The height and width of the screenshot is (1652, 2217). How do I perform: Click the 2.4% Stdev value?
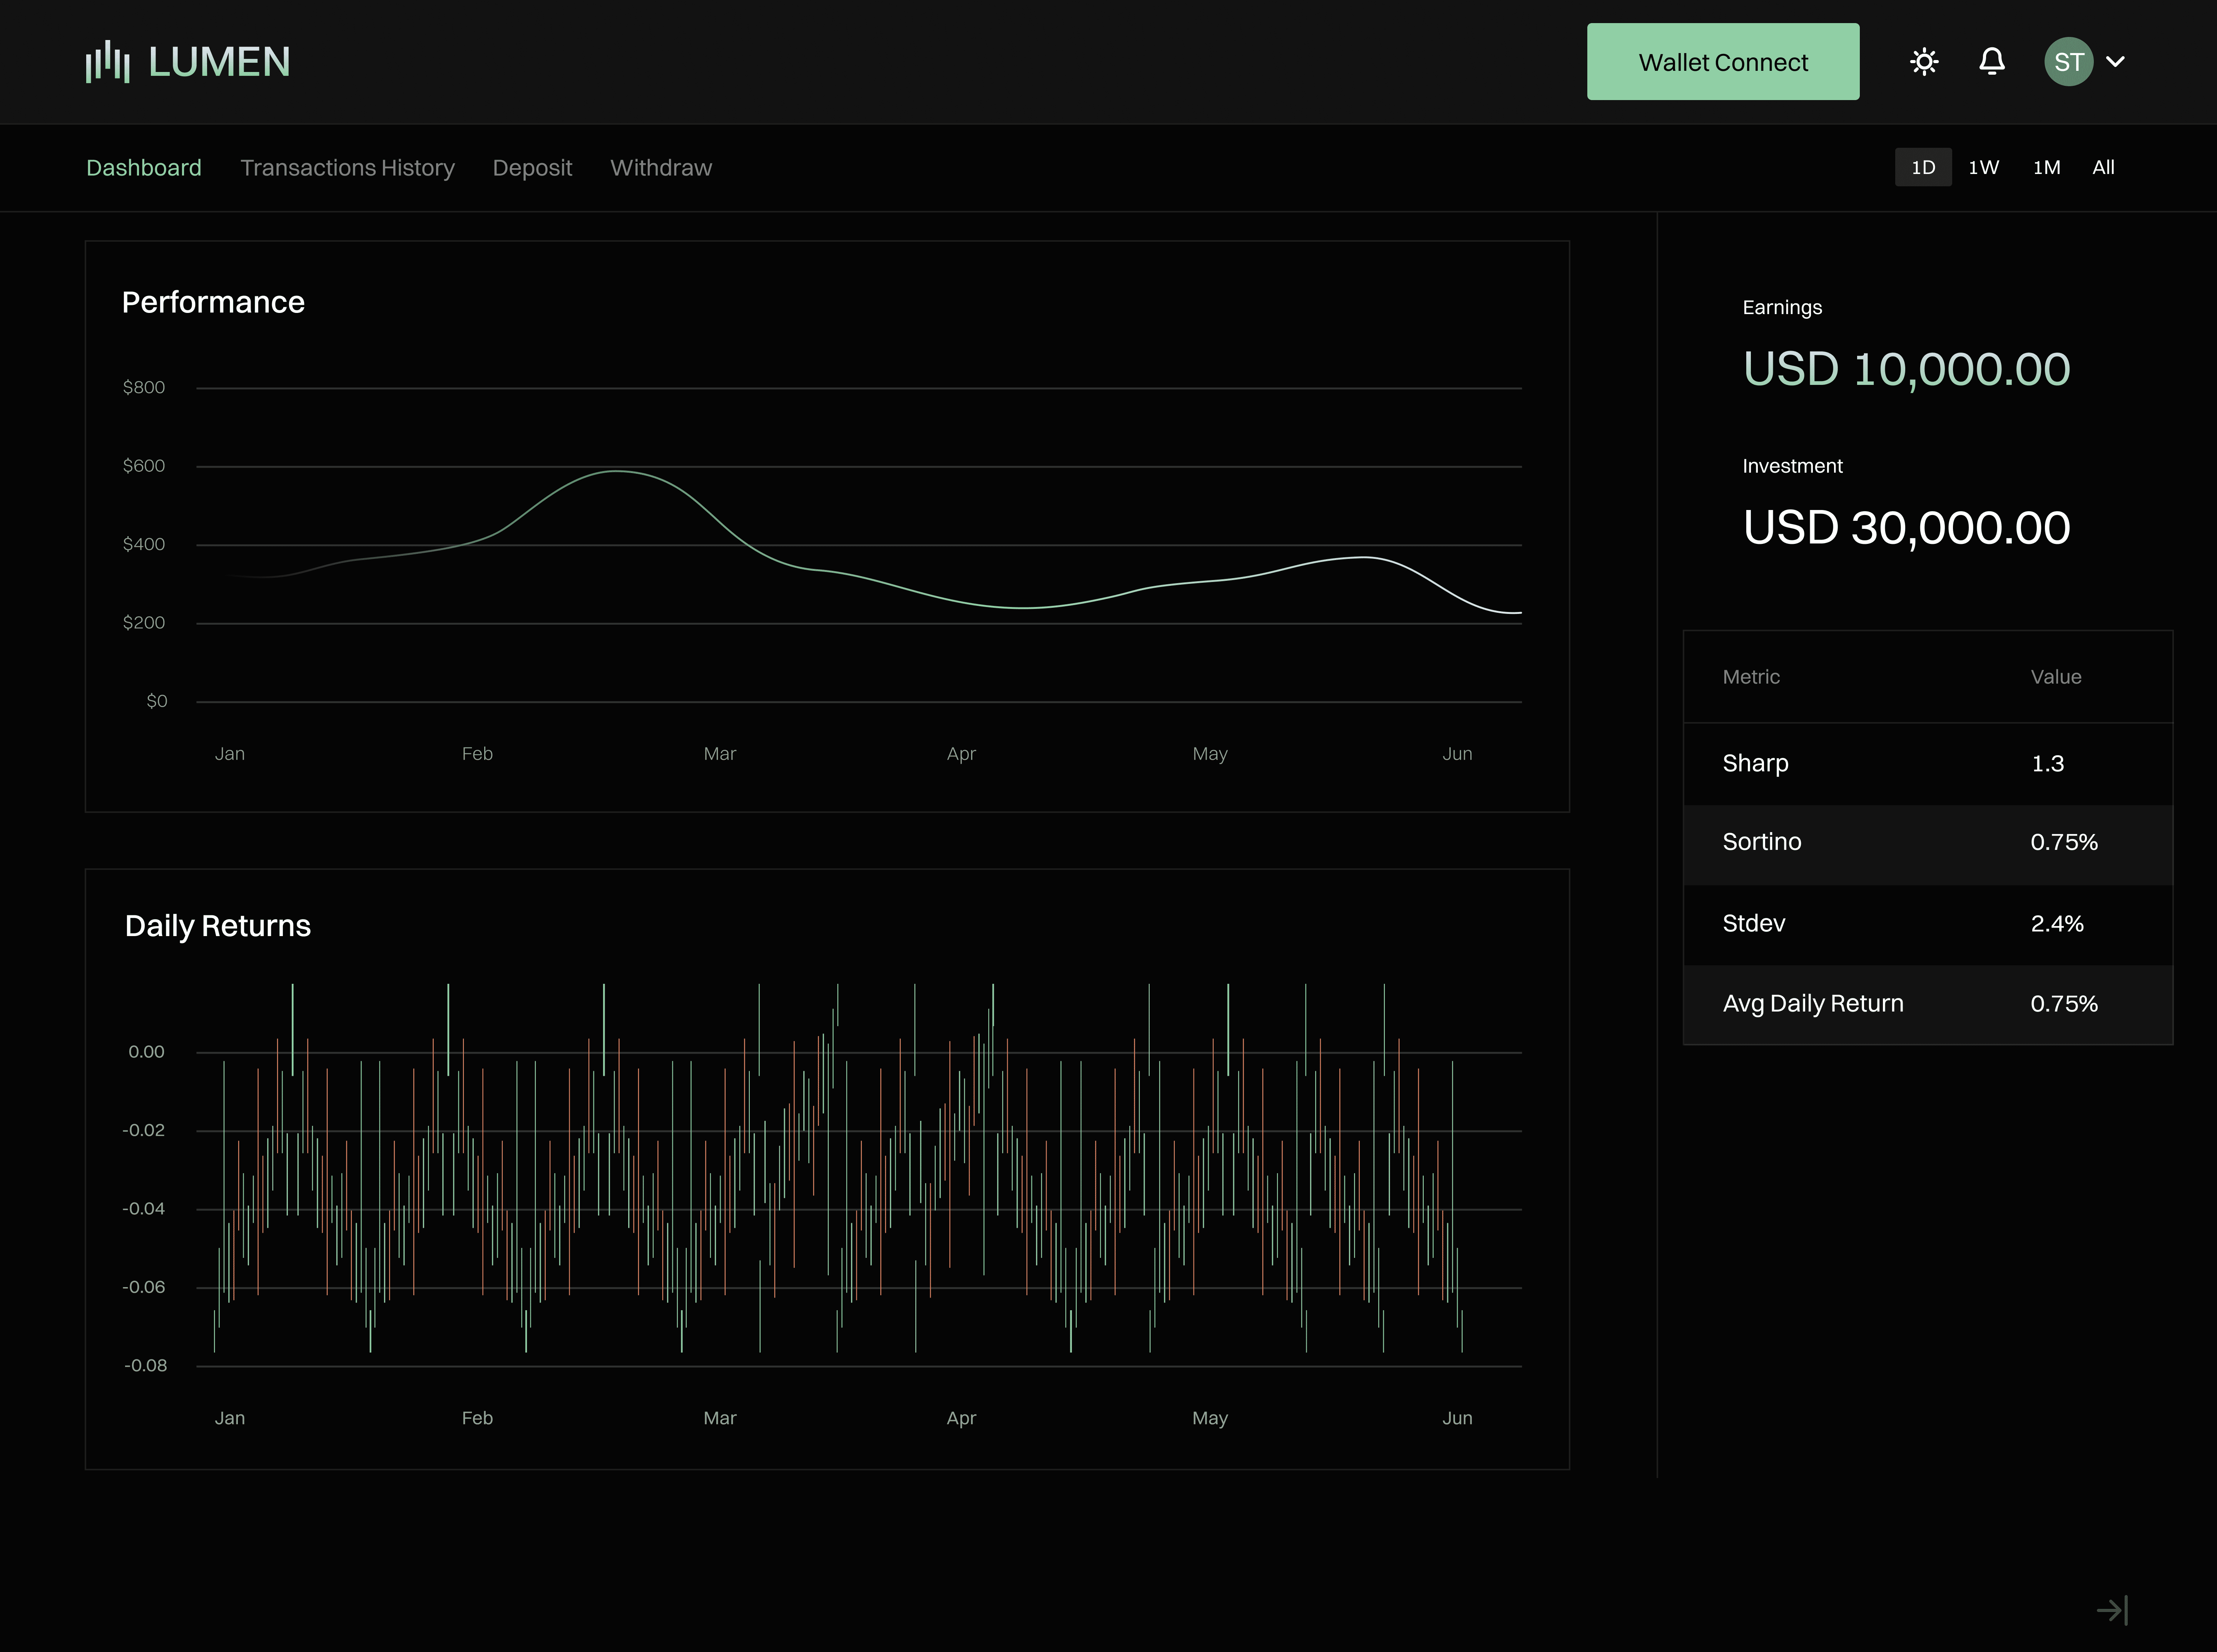(x=2057, y=924)
